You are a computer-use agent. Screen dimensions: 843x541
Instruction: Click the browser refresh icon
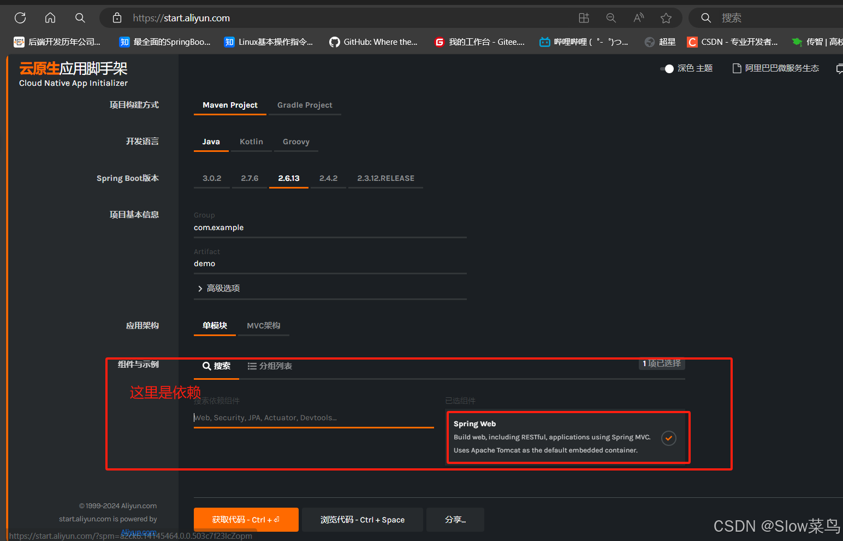click(x=20, y=18)
